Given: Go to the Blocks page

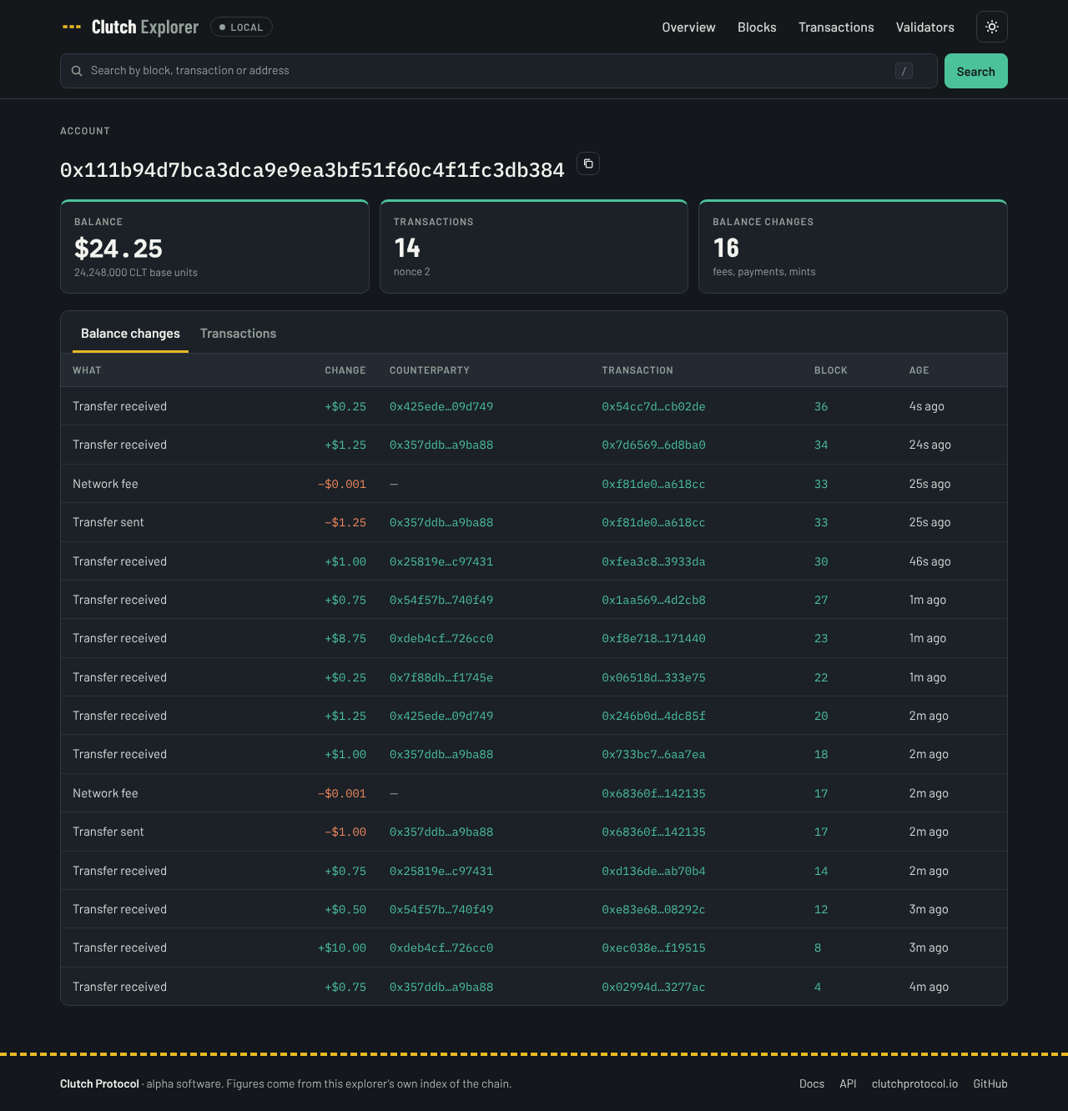Looking at the screenshot, I should [x=757, y=28].
